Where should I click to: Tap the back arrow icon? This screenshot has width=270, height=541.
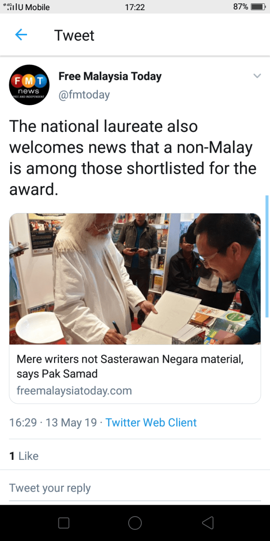tap(21, 35)
